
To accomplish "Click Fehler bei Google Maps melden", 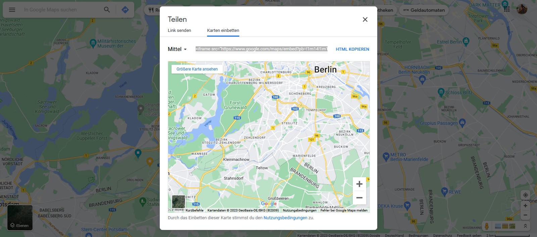I will tap(344, 210).
